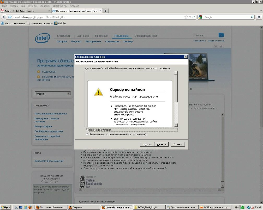Click the Далее > button
263x210 pixels.
tap(161, 144)
